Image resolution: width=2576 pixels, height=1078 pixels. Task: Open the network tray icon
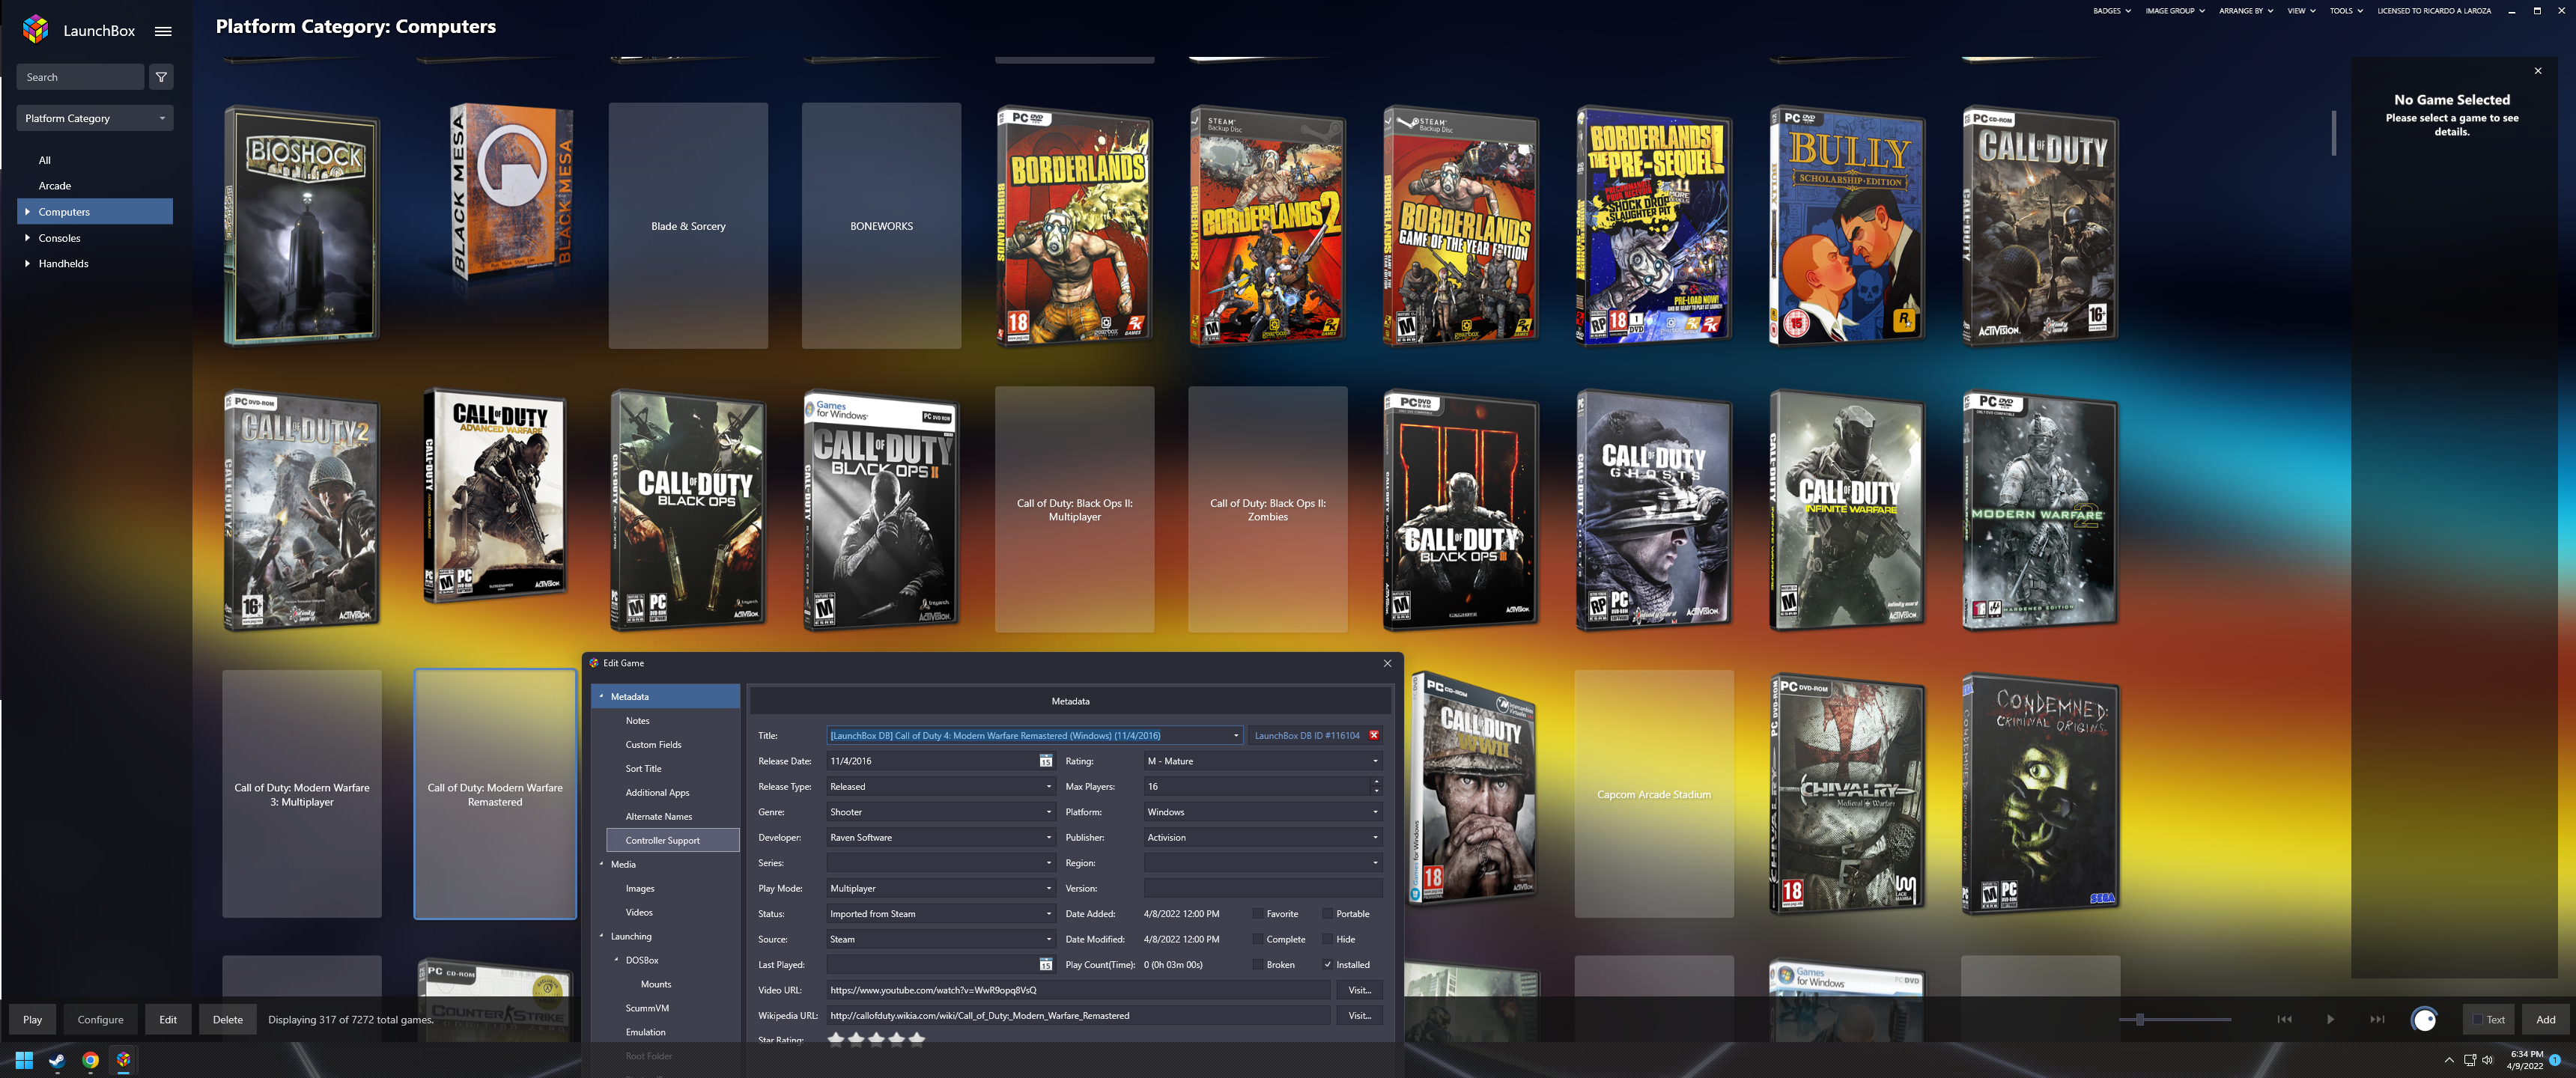pos(2469,1060)
